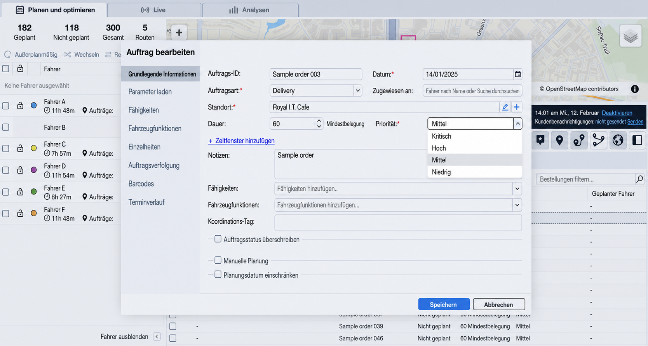Click Fahrer C yellow color dot
This screenshot has height=346, width=648.
(x=34, y=148)
